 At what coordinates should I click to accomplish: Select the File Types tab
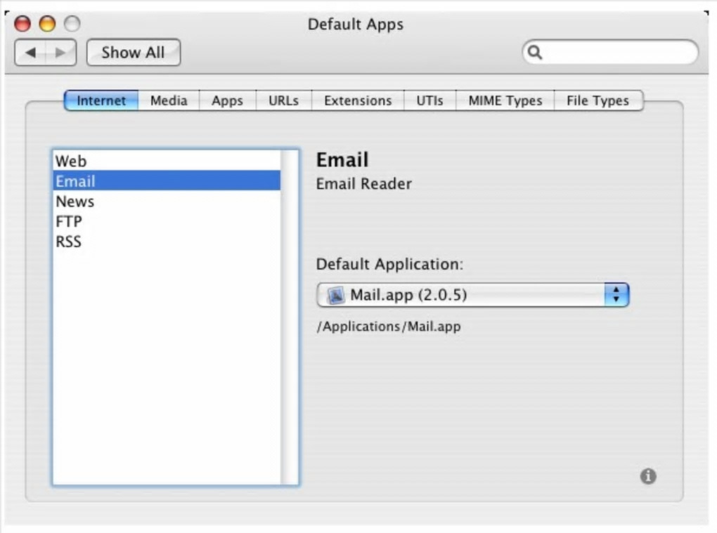[x=598, y=100]
